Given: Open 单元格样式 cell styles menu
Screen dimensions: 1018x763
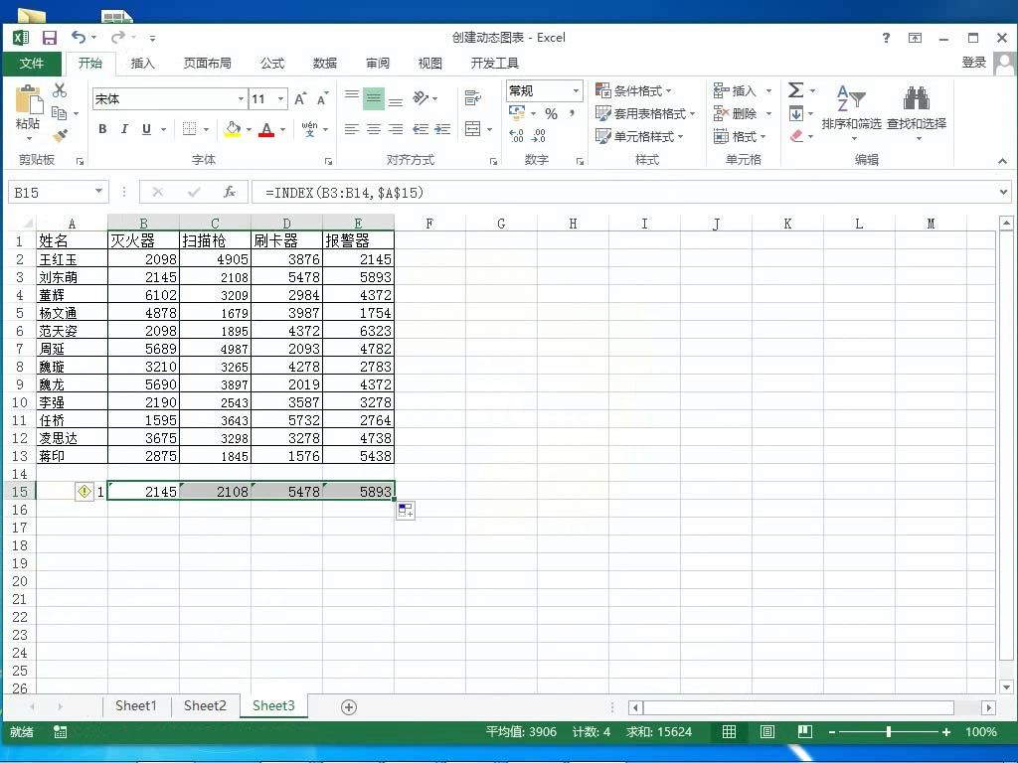Looking at the screenshot, I should 639,137.
